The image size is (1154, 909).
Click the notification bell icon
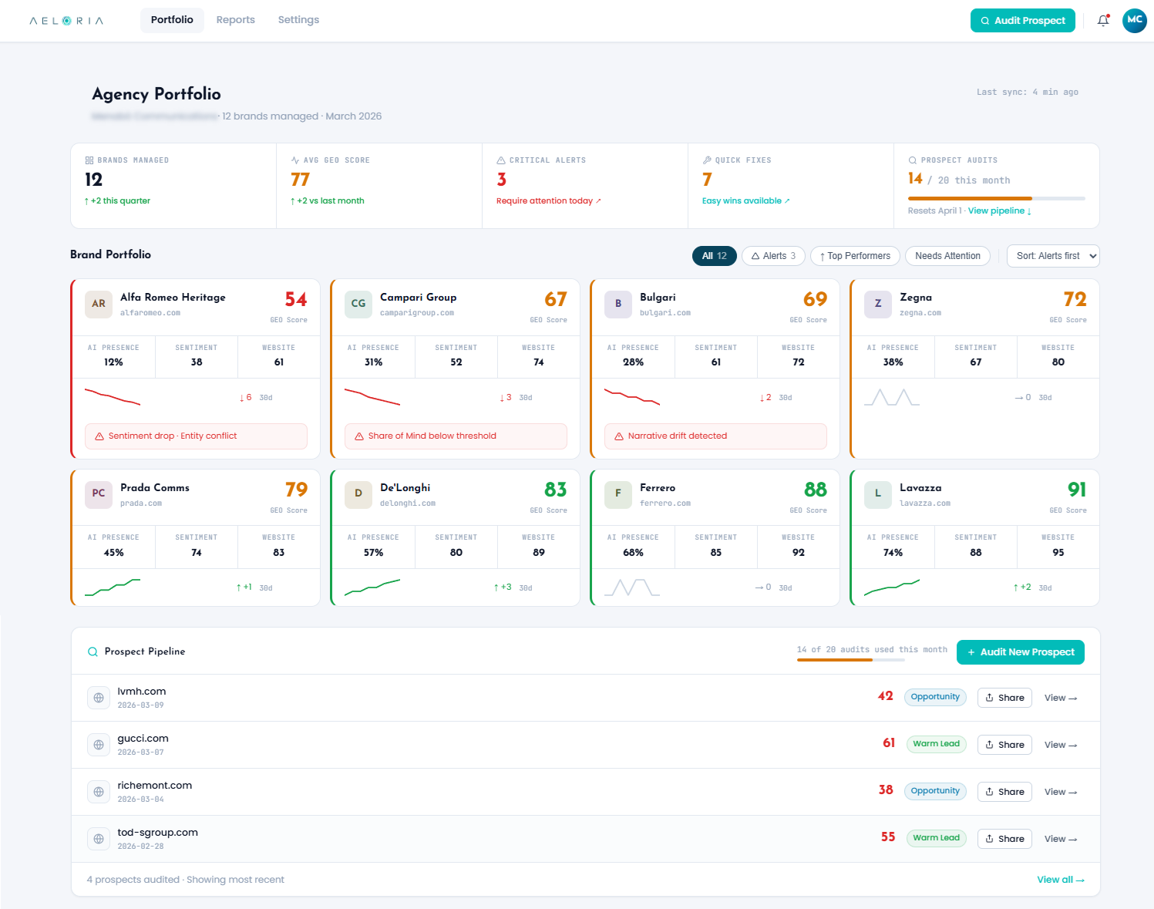point(1102,21)
